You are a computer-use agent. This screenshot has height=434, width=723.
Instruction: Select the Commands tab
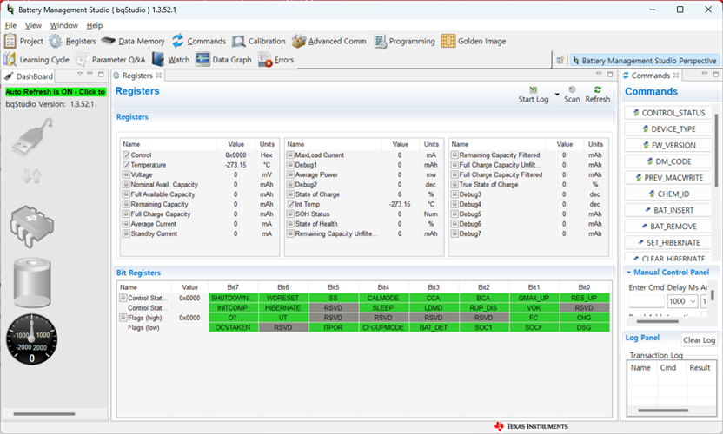click(x=650, y=76)
